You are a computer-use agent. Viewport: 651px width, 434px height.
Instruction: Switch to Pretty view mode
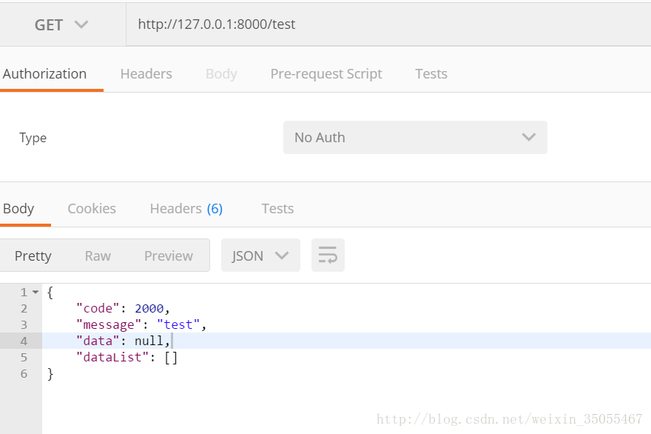click(33, 256)
